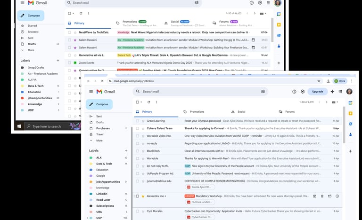Select BlackKiteAI email checkbox
Viewport: 362px width, 220px height.
[137, 151]
